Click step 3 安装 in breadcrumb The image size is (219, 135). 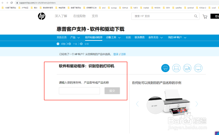click(x=85, y=44)
